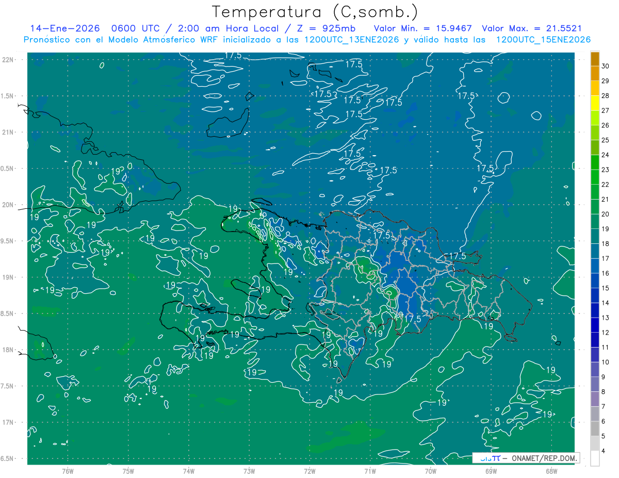Click the legend value "25"
The image size is (619, 478).
pos(606,140)
